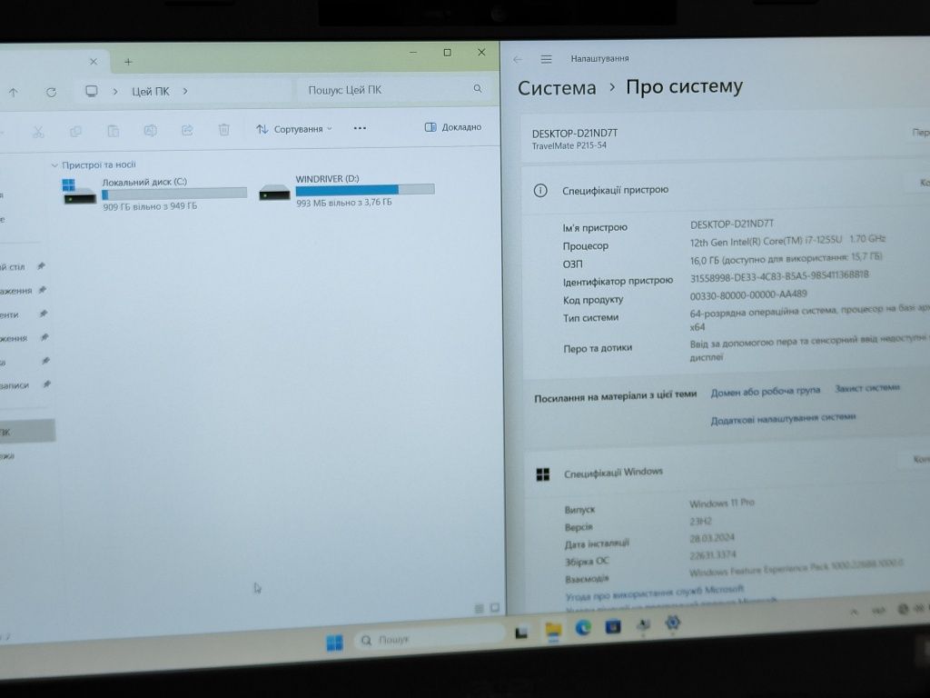Expand the chevron after Цей ПК breadcrumb
The height and width of the screenshot is (698, 930).
click(185, 91)
